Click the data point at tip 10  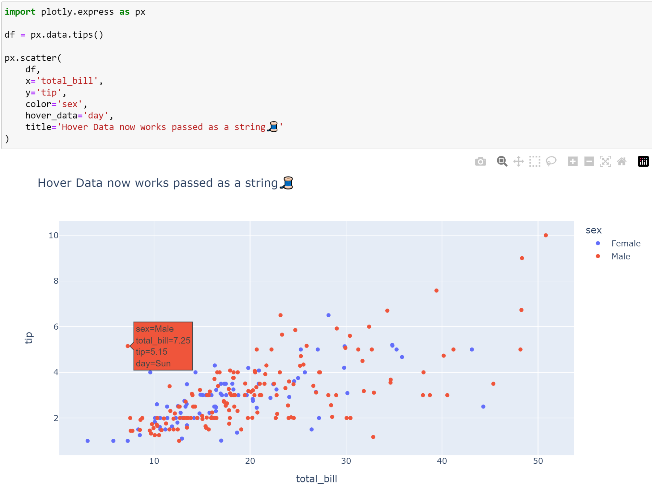[546, 235]
